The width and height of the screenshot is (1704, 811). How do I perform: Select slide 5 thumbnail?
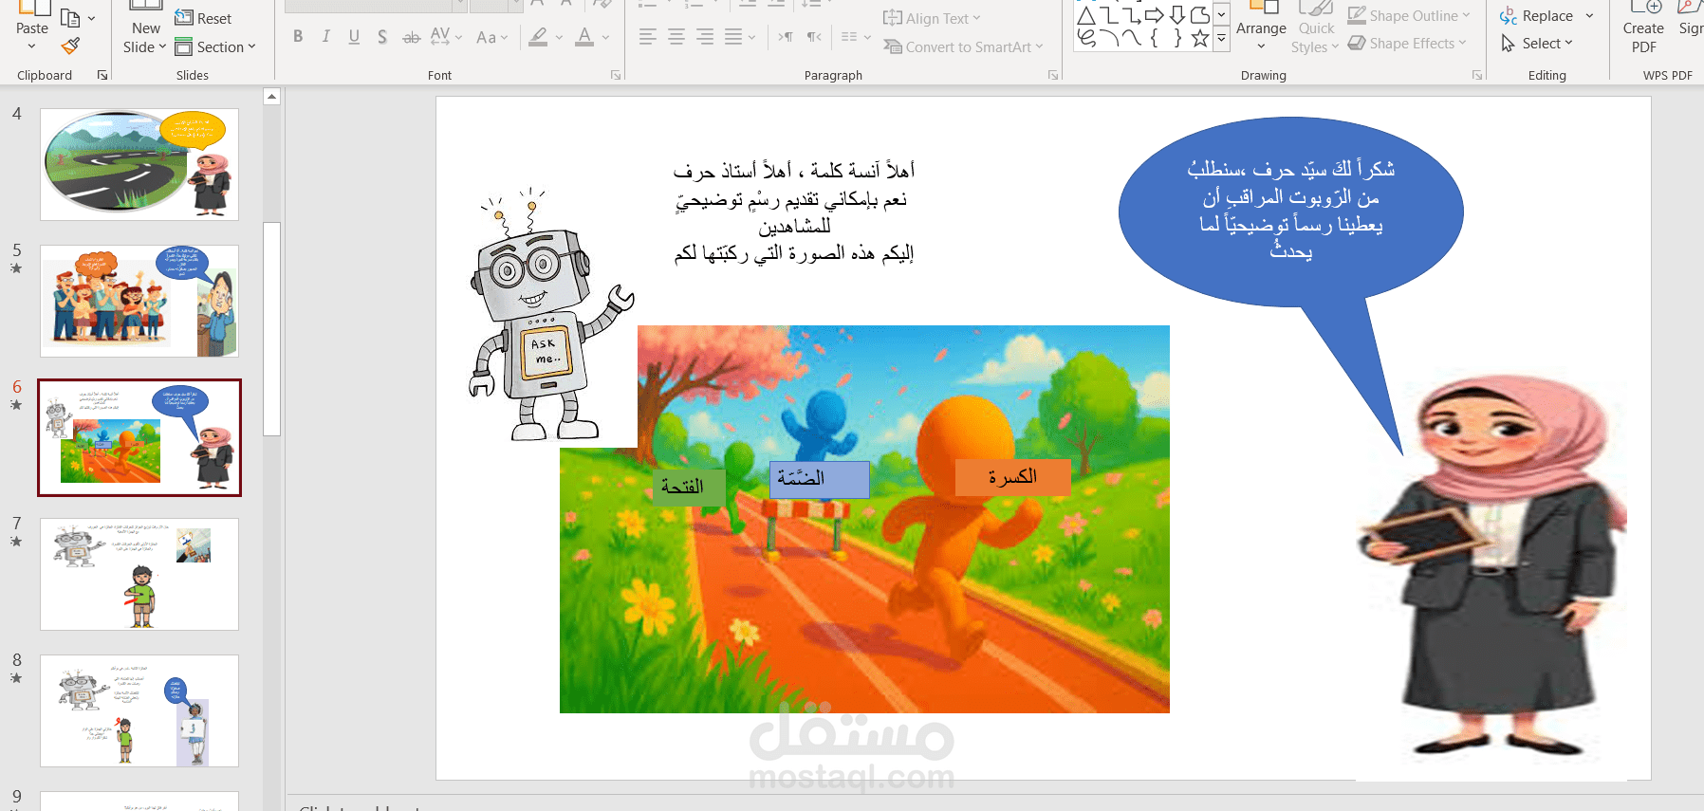tap(139, 302)
